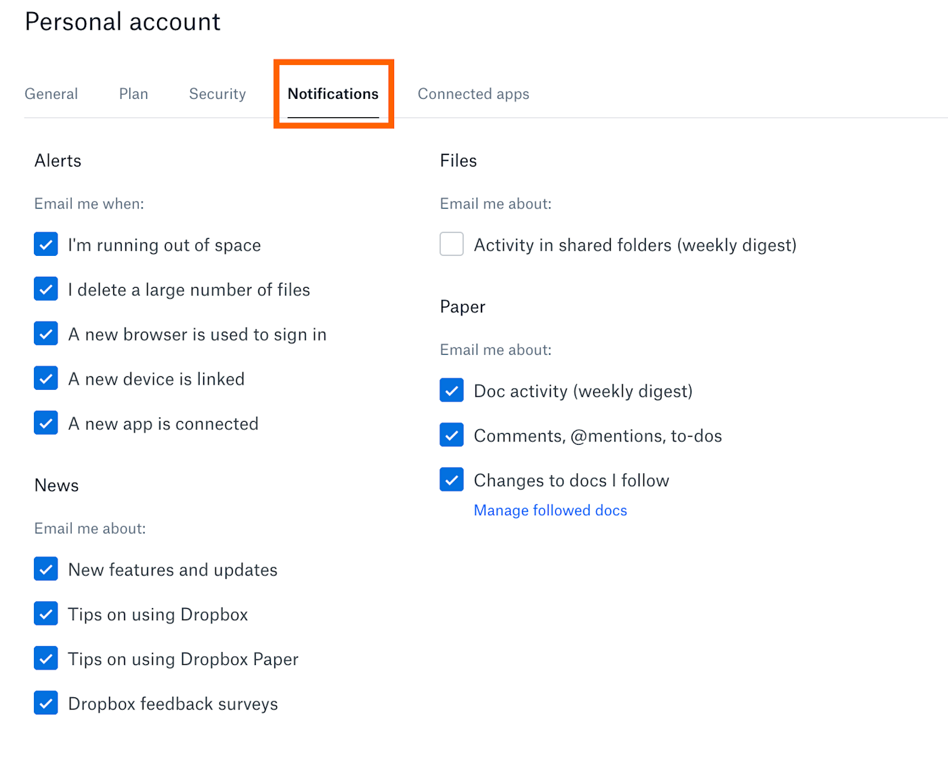This screenshot has height=763, width=948.
Task: Click the "Paper" section heading
Action: pyautogui.click(x=462, y=307)
